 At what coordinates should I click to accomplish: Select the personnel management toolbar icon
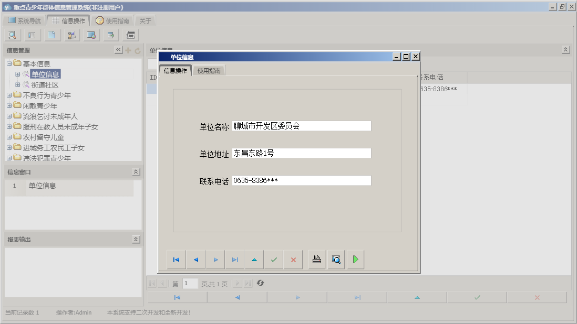point(71,35)
